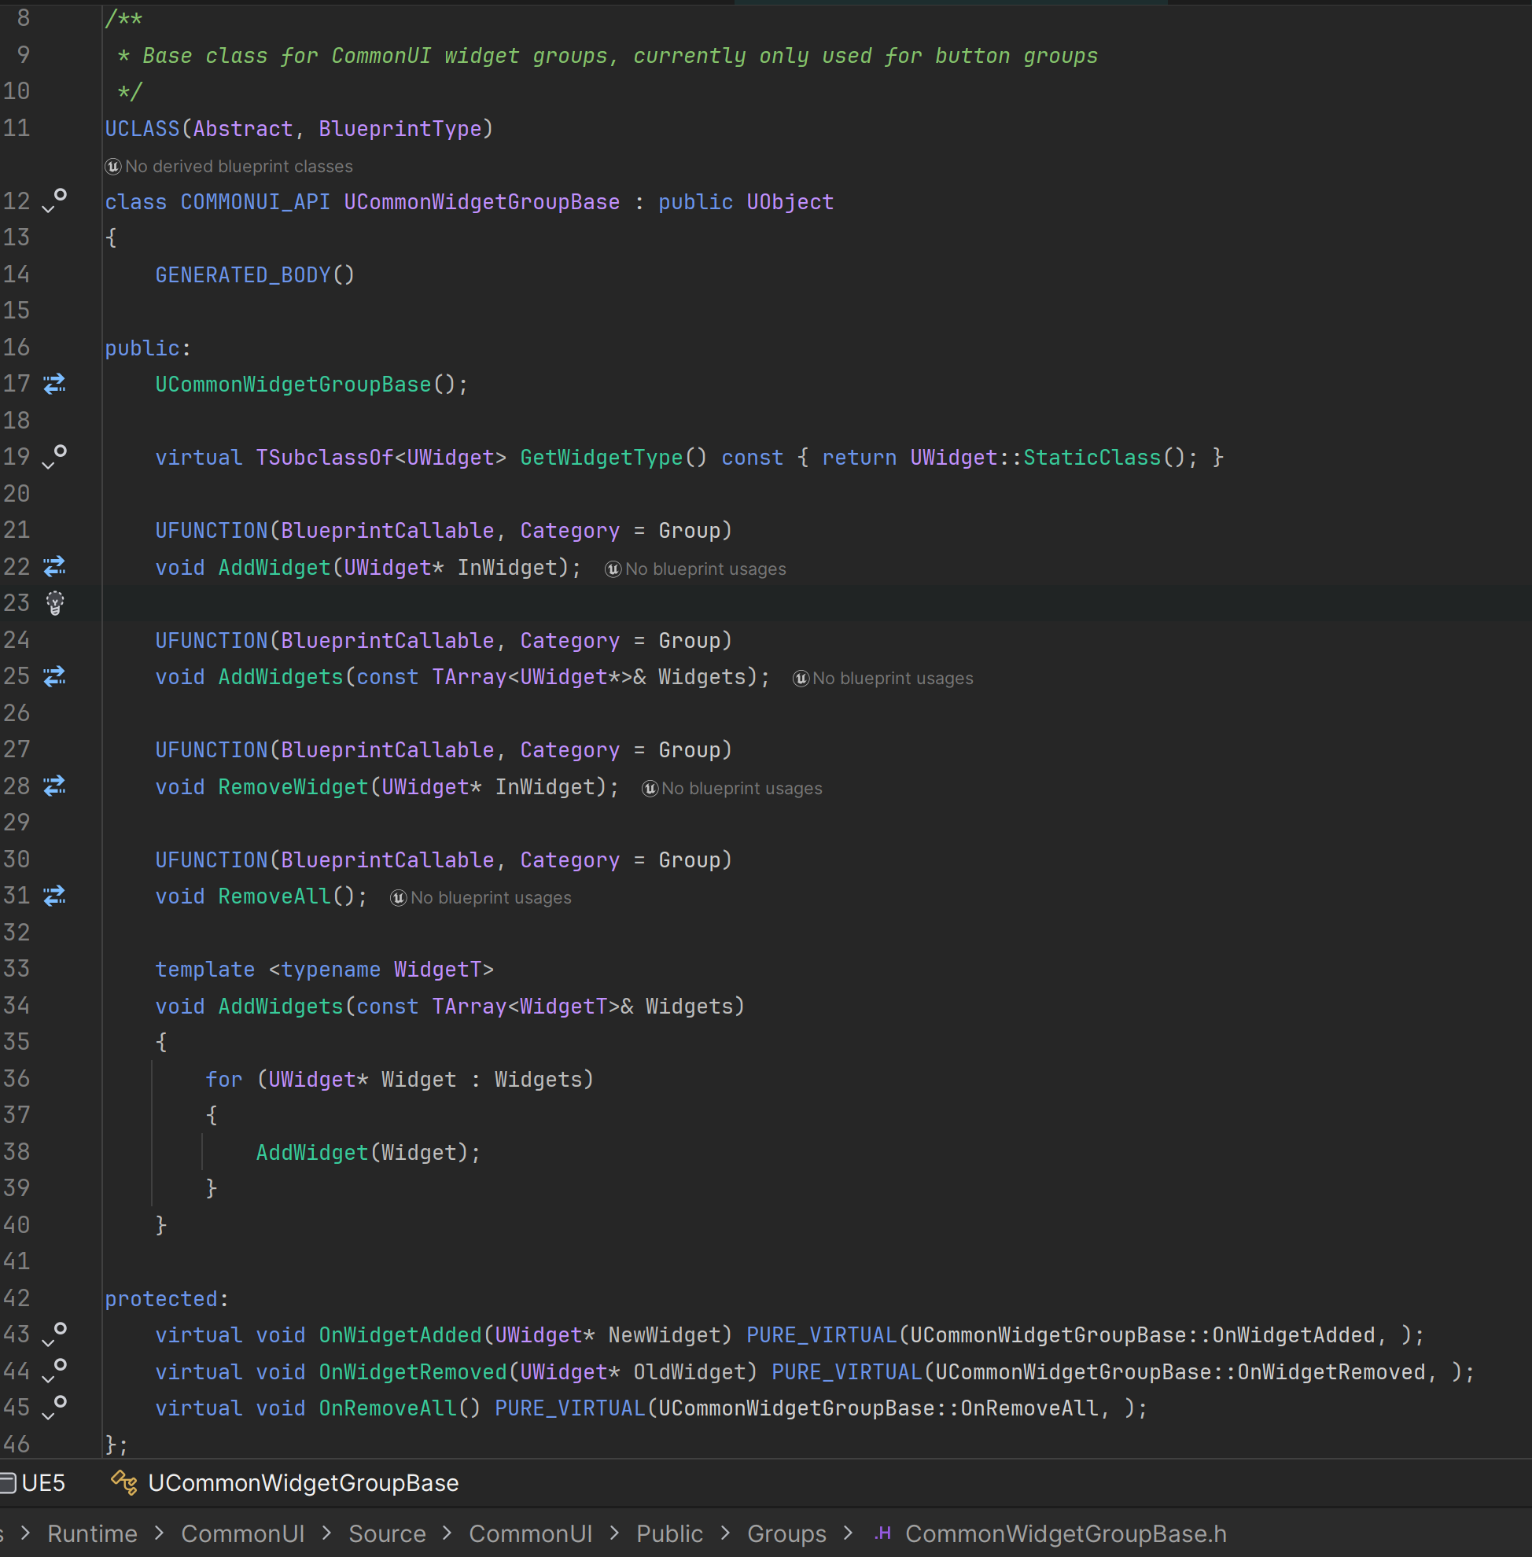Click UCommonWidgetGroupBase constructor on line 17
This screenshot has width=1532, height=1557.
click(x=293, y=384)
